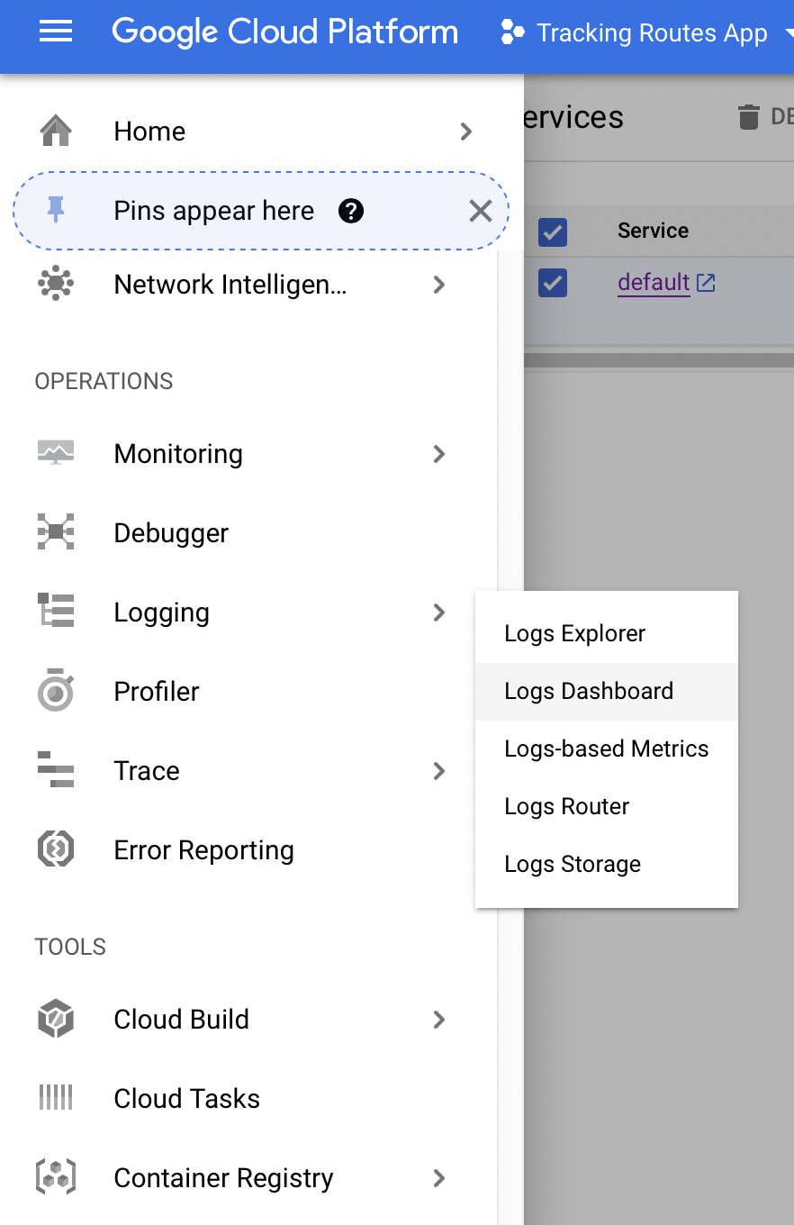Click the Home house icon
794x1225 pixels.
56,132
